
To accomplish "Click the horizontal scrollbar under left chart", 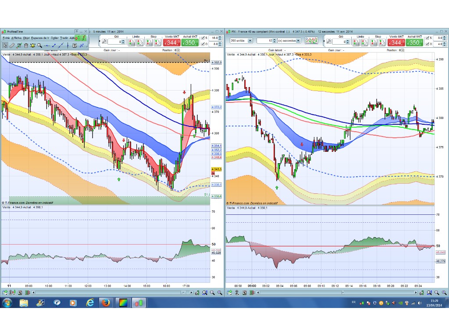I will (112, 293).
